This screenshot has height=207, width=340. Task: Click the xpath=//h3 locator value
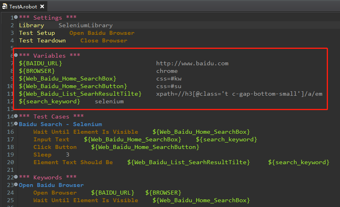click(x=239, y=94)
